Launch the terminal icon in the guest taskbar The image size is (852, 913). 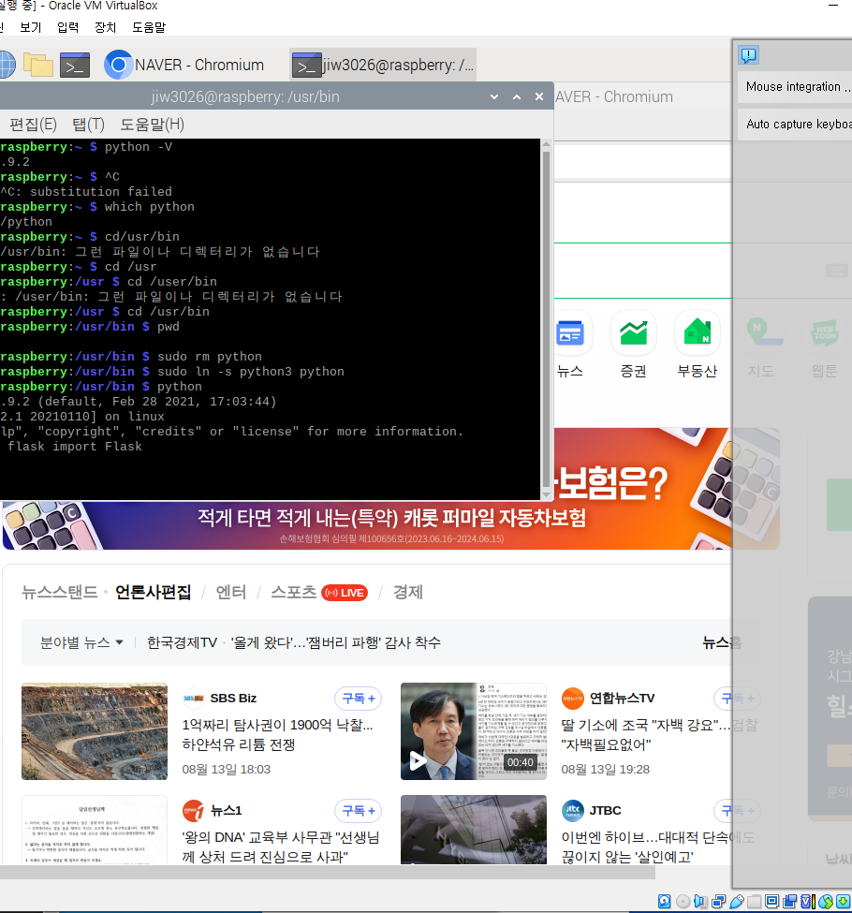[75, 65]
